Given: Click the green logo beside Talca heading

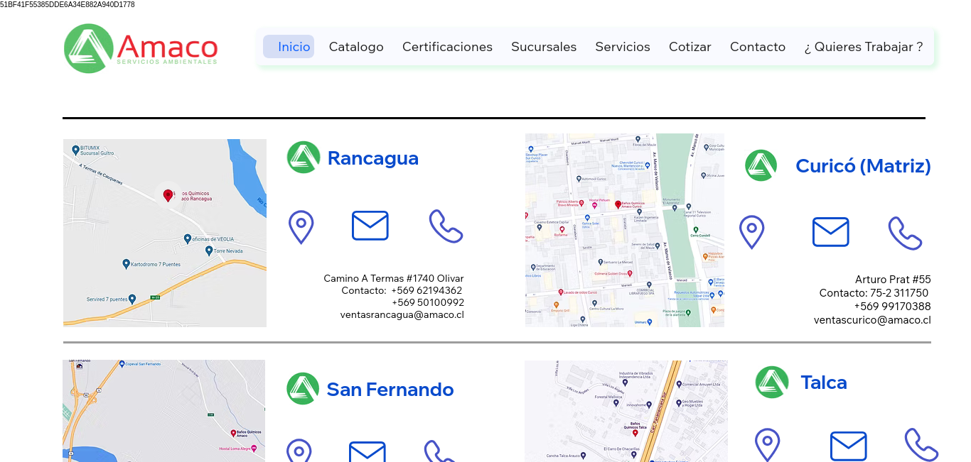Looking at the screenshot, I should point(772,383).
